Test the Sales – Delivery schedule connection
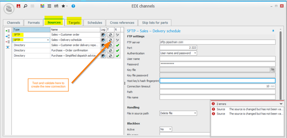The width and height of the screenshot is (287, 138). pyautogui.click(x=110, y=40)
